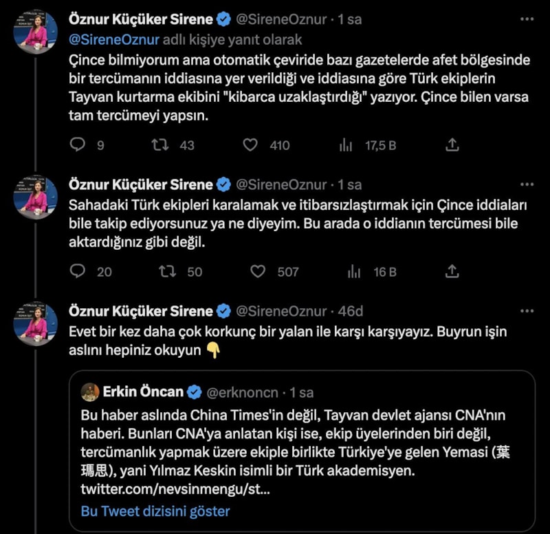Share the first tweet via share icon
Viewport: 550px width, 534px height.
click(x=452, y=145)
